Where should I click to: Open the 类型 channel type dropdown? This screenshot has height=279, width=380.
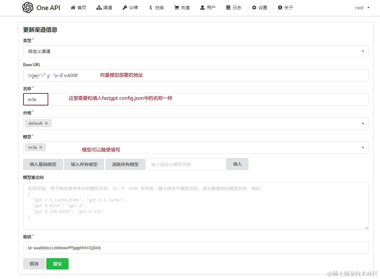[x=196, y=51]
